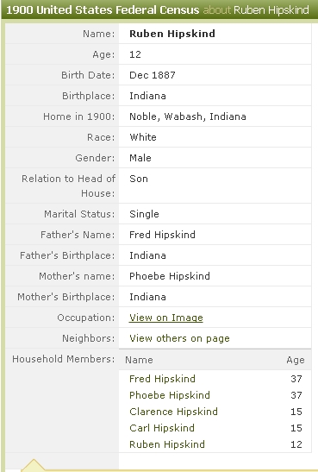
Task: Open Fred Hipskind household member record
Action: tap(162, 379)
